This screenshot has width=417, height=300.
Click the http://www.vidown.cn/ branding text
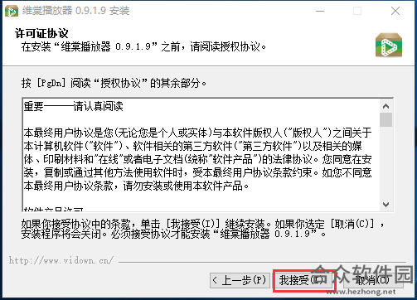tap(61, 260)
